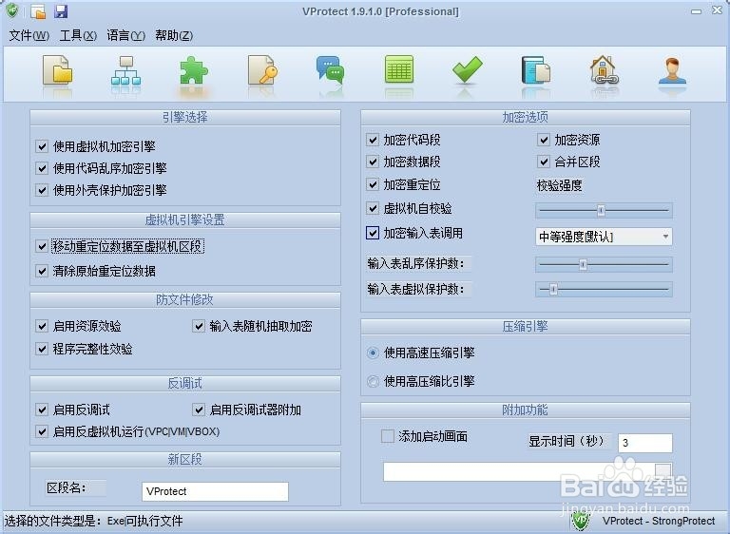Open the green table grid icon
730x534 pixels.
pyautogui.click(x=399, y=69)
